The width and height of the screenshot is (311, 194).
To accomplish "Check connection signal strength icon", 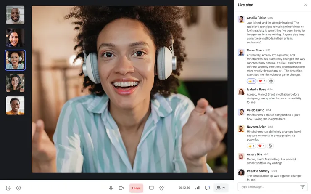I will click(198, 188).
